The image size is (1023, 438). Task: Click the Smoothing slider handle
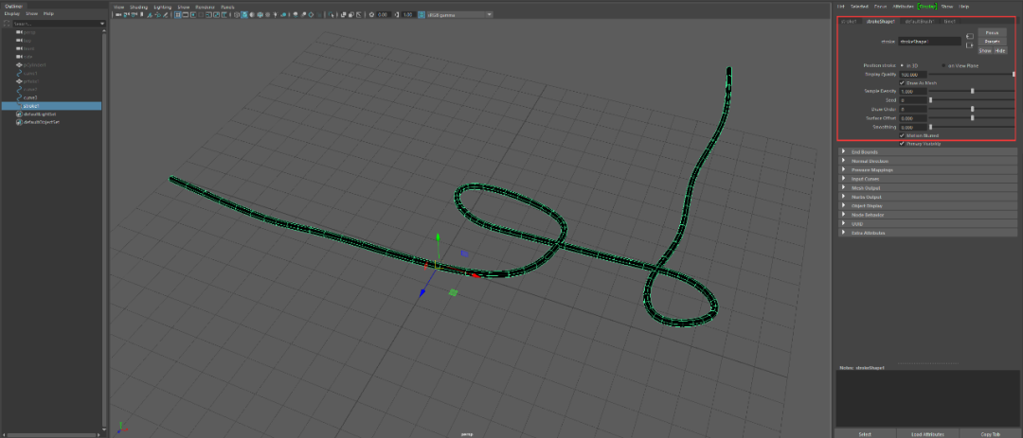[930, 127]
